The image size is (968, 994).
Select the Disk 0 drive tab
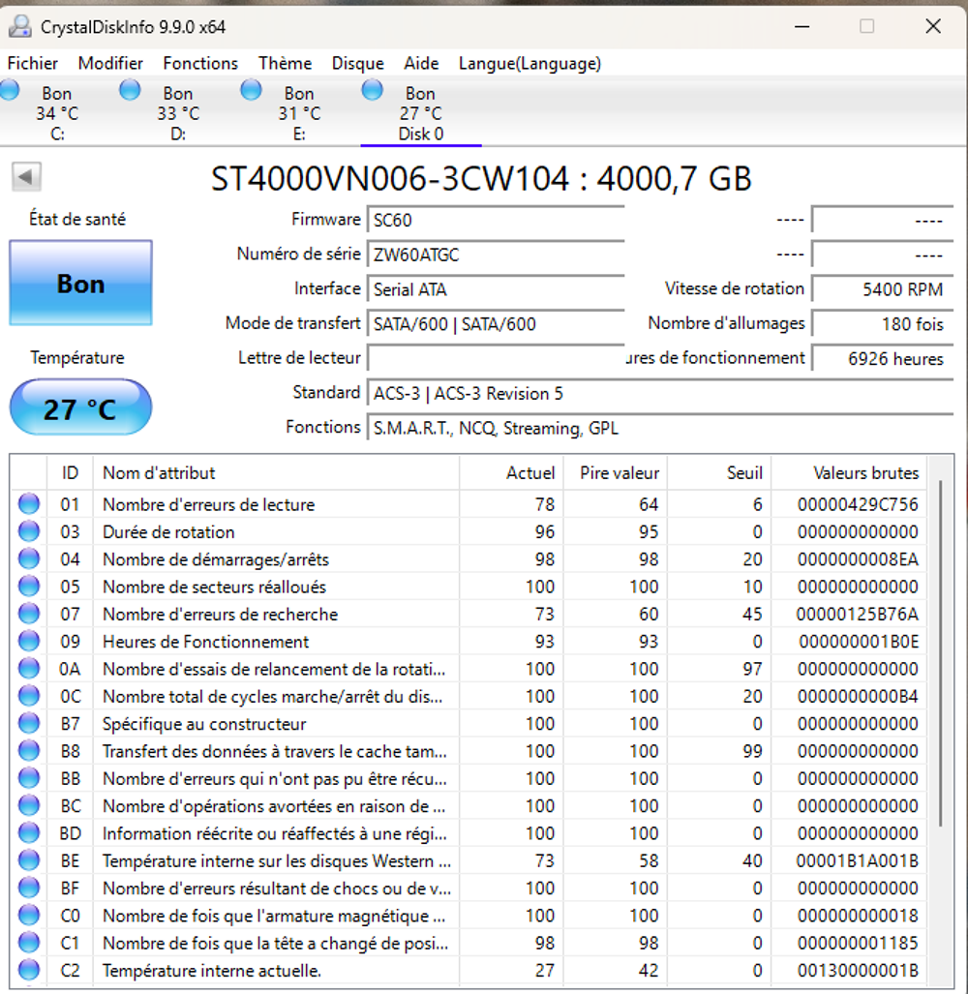click(420, 111)
